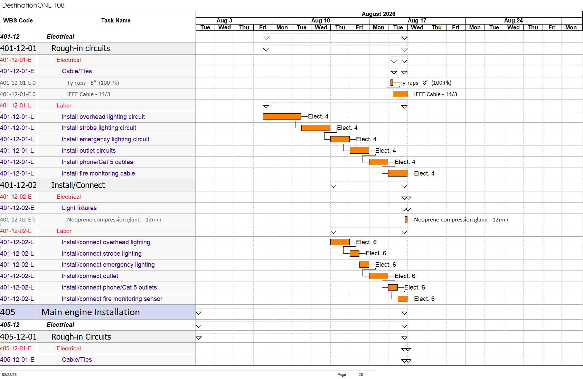Click the Ty-raps 8" small Gantt bar
This screenshot has width=583, height=379.
tap(392, 83)
